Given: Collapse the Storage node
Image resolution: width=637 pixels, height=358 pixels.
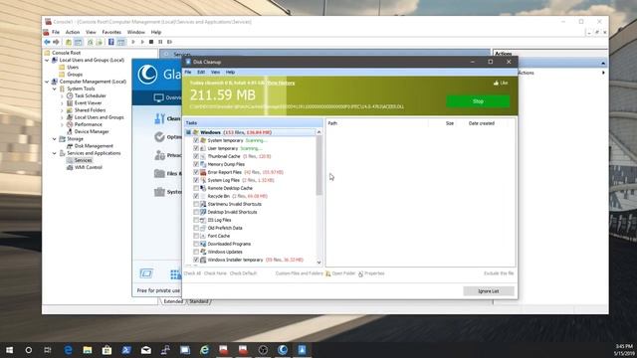Looking at the screenshot, I should tap(55, 139).
